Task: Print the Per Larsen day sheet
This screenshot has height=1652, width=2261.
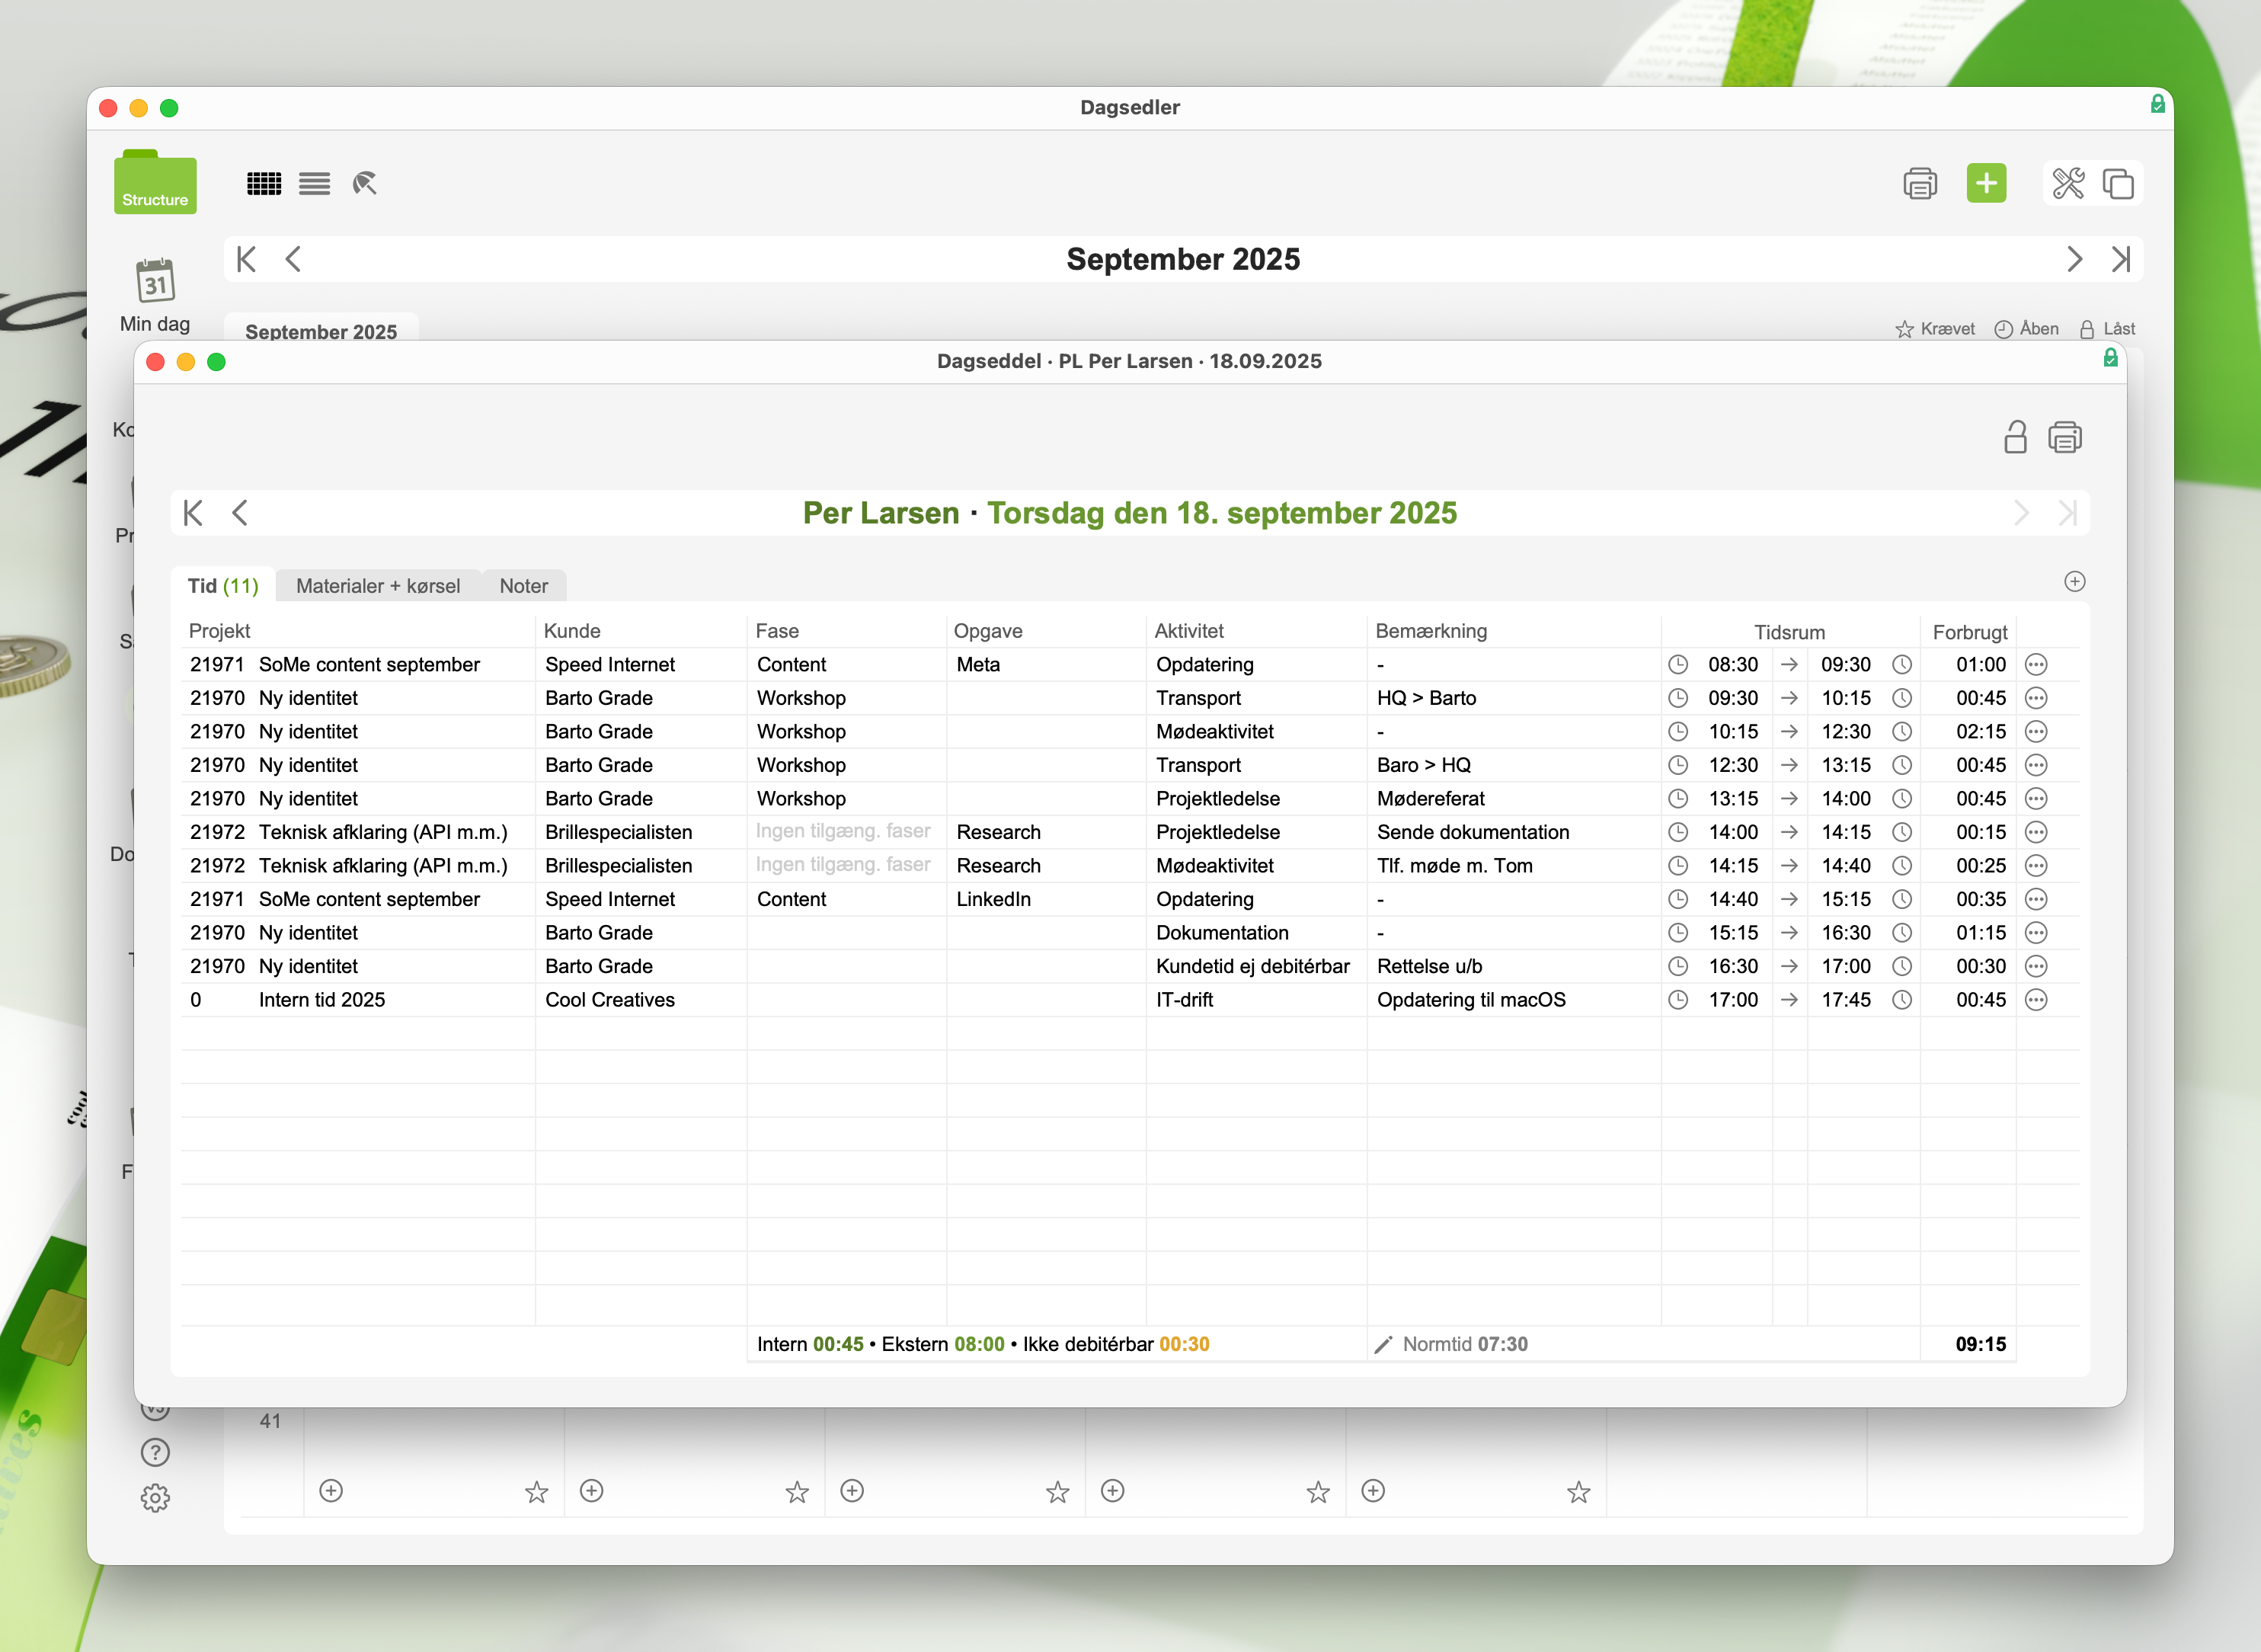Action: tap(2064, 438)
